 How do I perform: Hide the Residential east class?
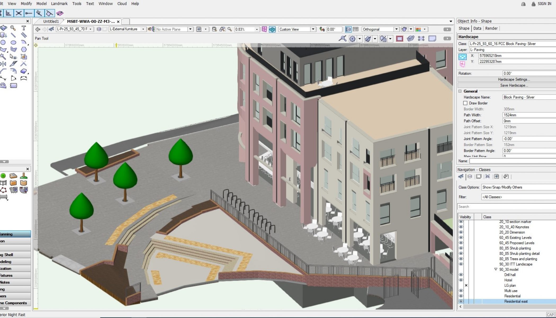461,301
